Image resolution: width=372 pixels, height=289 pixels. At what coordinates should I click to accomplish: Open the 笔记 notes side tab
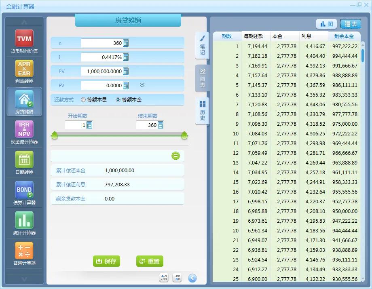point(202,46)
